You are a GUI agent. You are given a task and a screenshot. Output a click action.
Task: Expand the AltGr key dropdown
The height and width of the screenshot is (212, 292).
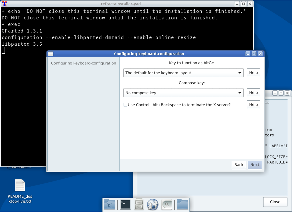coord(183,73)
